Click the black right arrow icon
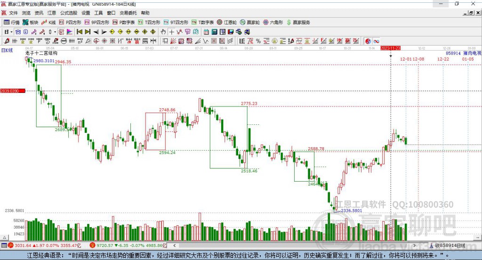482x260 pixels. tap(104, 32)
